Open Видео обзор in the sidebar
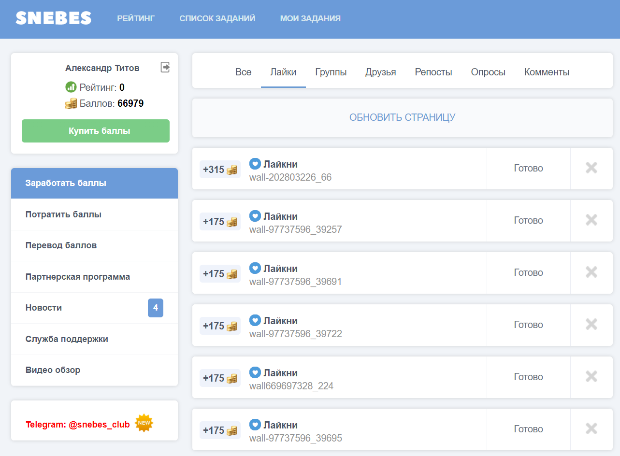620x456 pixels. pos(94,370)
